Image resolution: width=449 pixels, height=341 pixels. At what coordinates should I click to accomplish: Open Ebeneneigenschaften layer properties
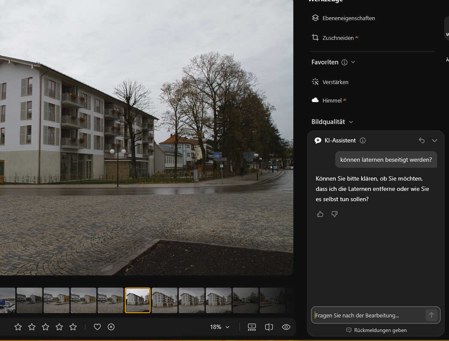(344, 18)
